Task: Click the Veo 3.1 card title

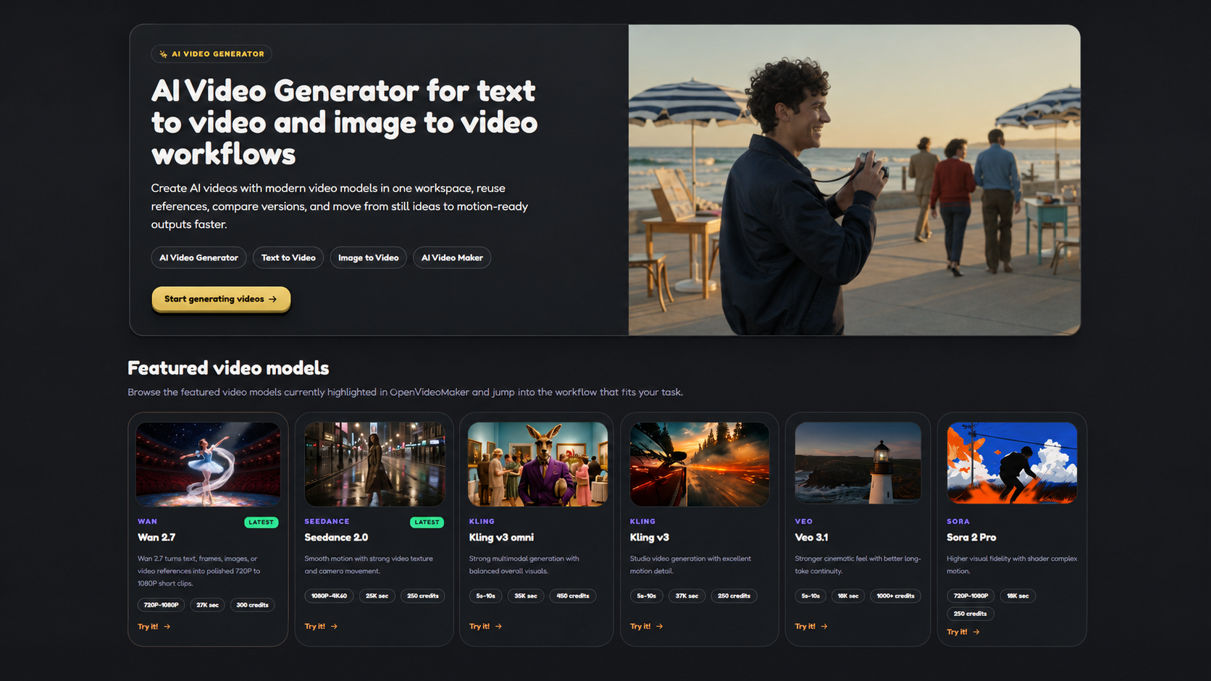Action: (811, 538)
